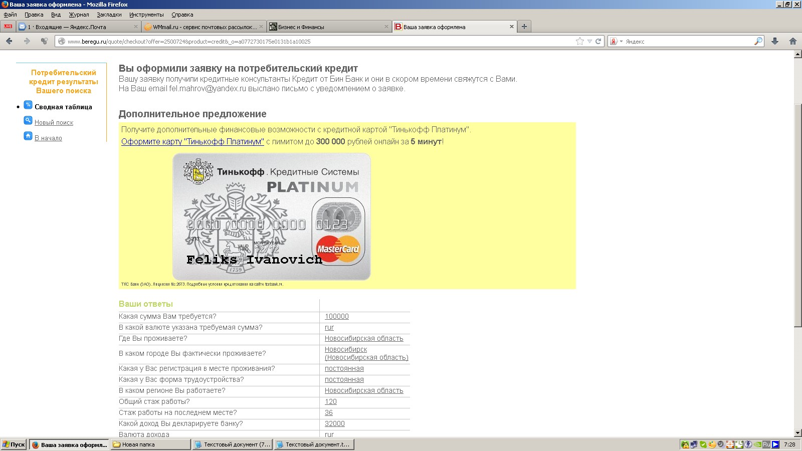Viewport: 802px width, 451px height.
Task: Click the Ru language indicator
Action: tap(766, 444)
